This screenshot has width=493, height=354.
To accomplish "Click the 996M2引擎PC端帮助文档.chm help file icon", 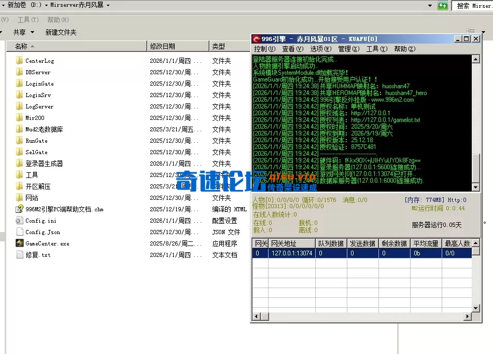I will [19, 209].
